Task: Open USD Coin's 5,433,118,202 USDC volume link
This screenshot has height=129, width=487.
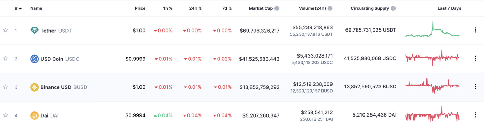Action: coord(312,63)
